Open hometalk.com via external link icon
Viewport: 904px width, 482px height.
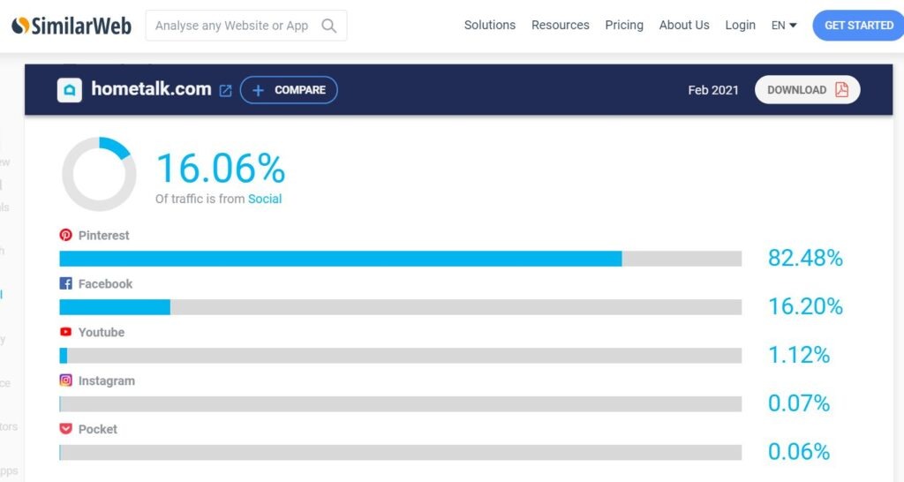pyautogui.click(x=225, y=91)
